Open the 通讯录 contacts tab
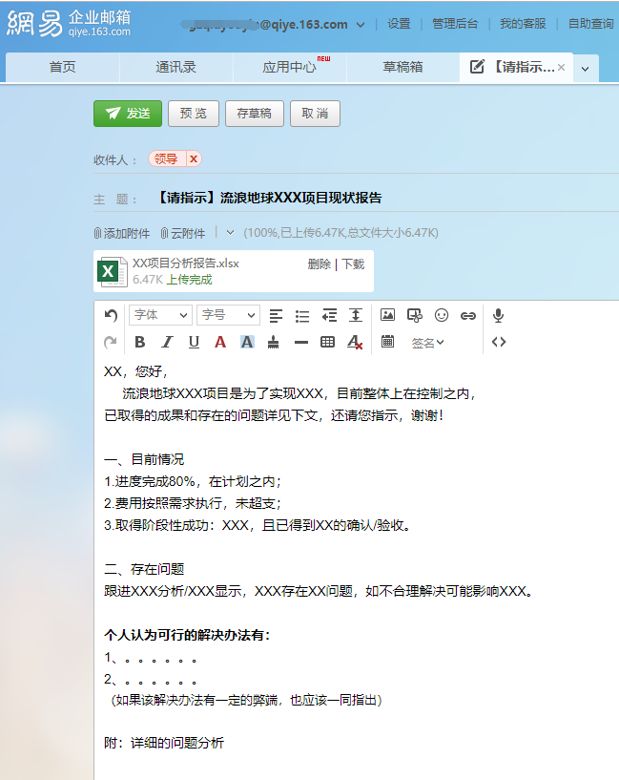619x780 pixels. pos(175,68)
